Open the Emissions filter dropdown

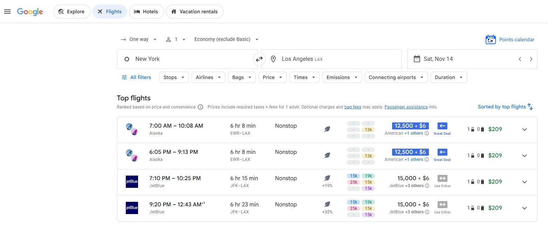point(342,77)
